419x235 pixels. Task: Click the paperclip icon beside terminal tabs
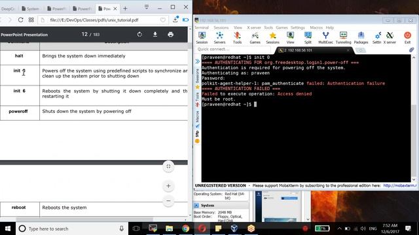pos(411,50)
